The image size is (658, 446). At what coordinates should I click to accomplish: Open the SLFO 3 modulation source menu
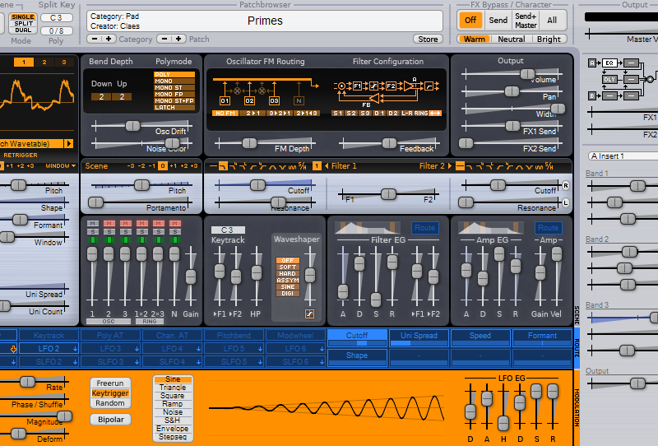click(112, 361)
